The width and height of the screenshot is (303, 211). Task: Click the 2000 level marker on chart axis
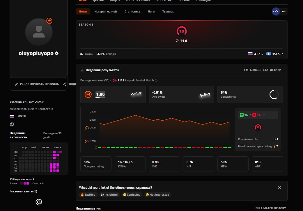point(87,128)
